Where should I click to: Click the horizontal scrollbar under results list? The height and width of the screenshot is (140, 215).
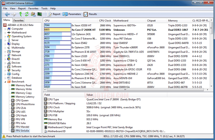125,90
